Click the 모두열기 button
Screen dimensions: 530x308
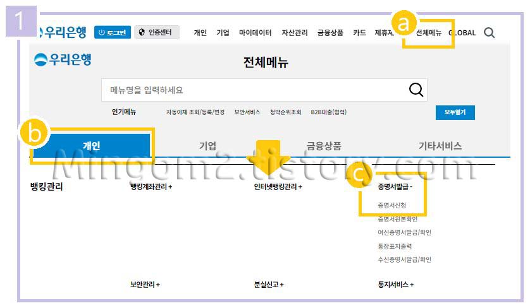(x=455, y=112)
